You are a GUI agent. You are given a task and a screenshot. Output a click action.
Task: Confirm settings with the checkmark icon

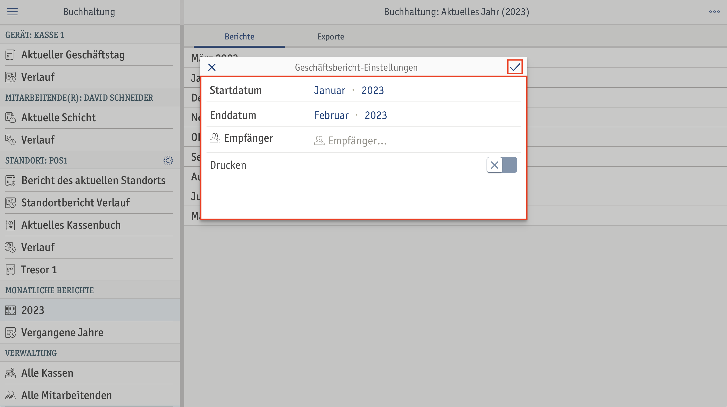[x=515, y=67]
